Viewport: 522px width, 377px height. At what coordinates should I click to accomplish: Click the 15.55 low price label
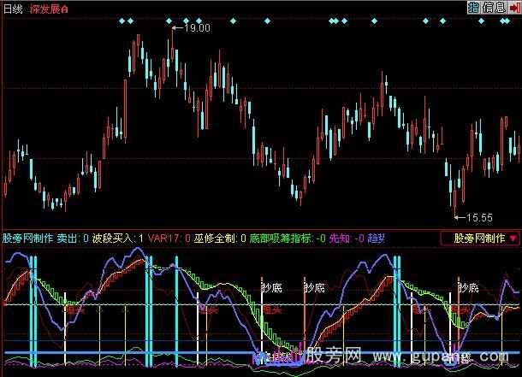479,218
